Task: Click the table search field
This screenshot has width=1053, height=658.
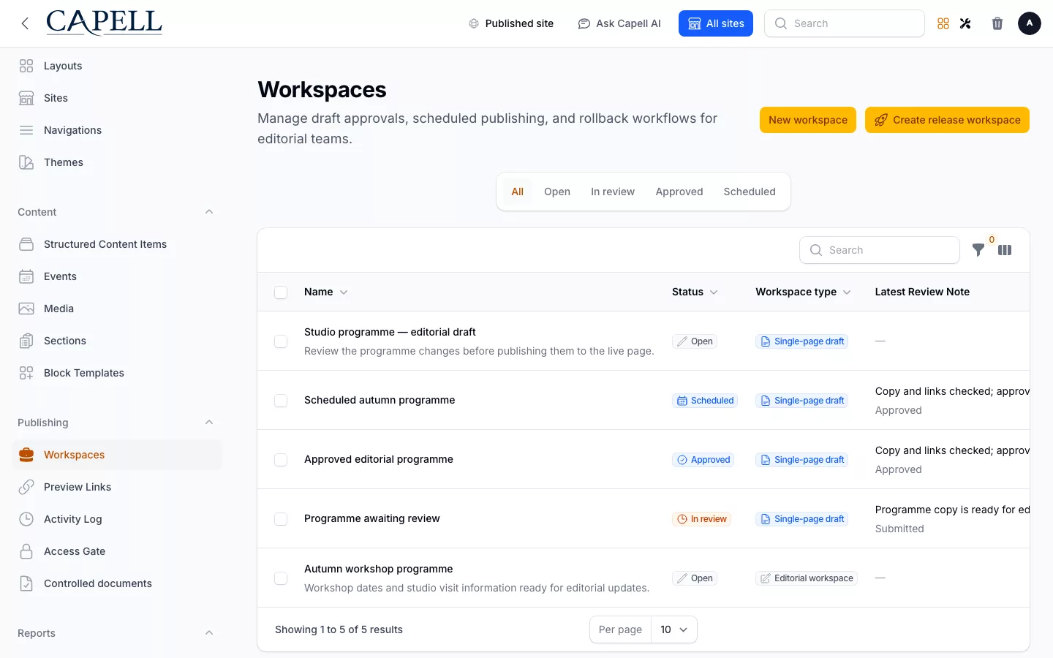Action: 880,250
